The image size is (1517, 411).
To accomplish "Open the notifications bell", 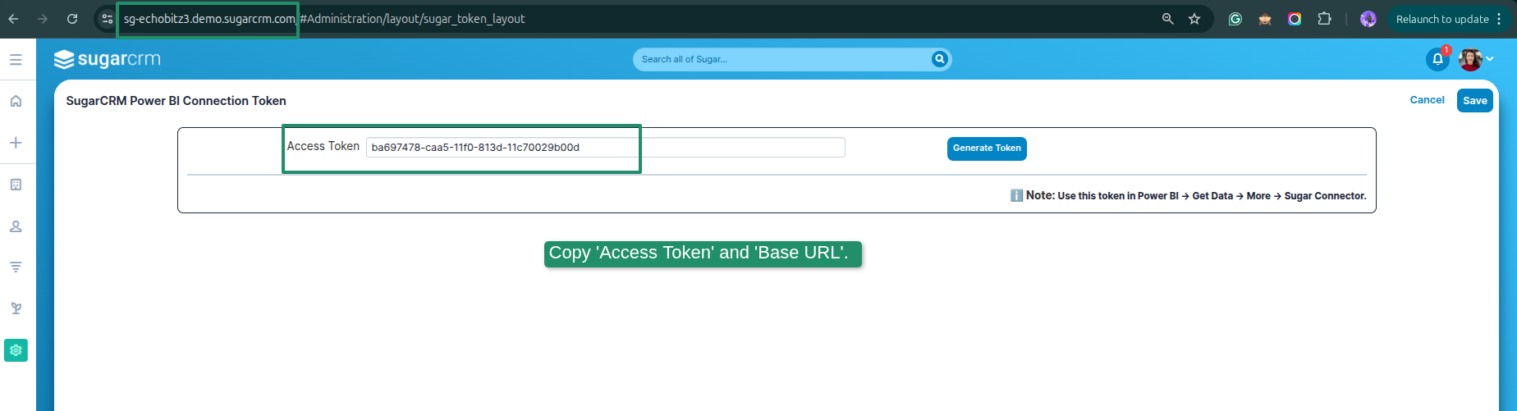I will coord(1437,60).
